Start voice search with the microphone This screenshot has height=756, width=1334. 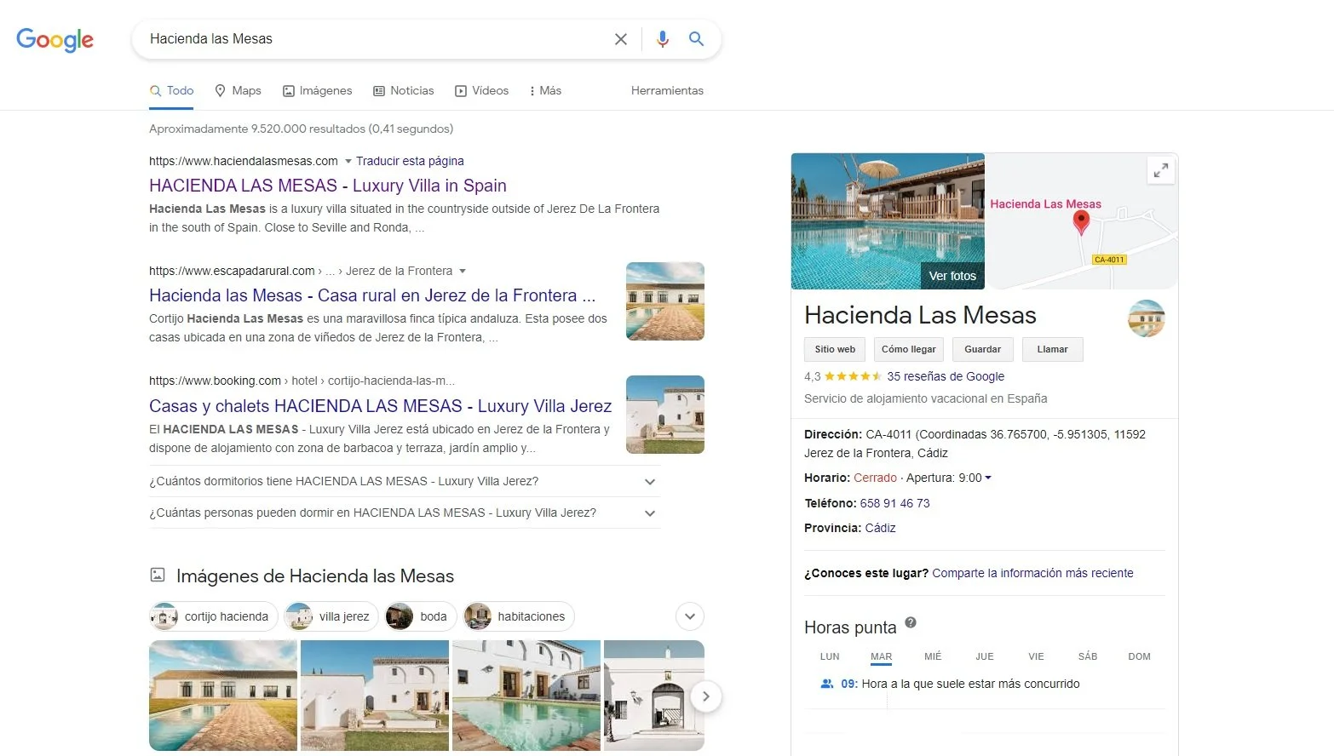pyautogui.click(x=663, y=39)
